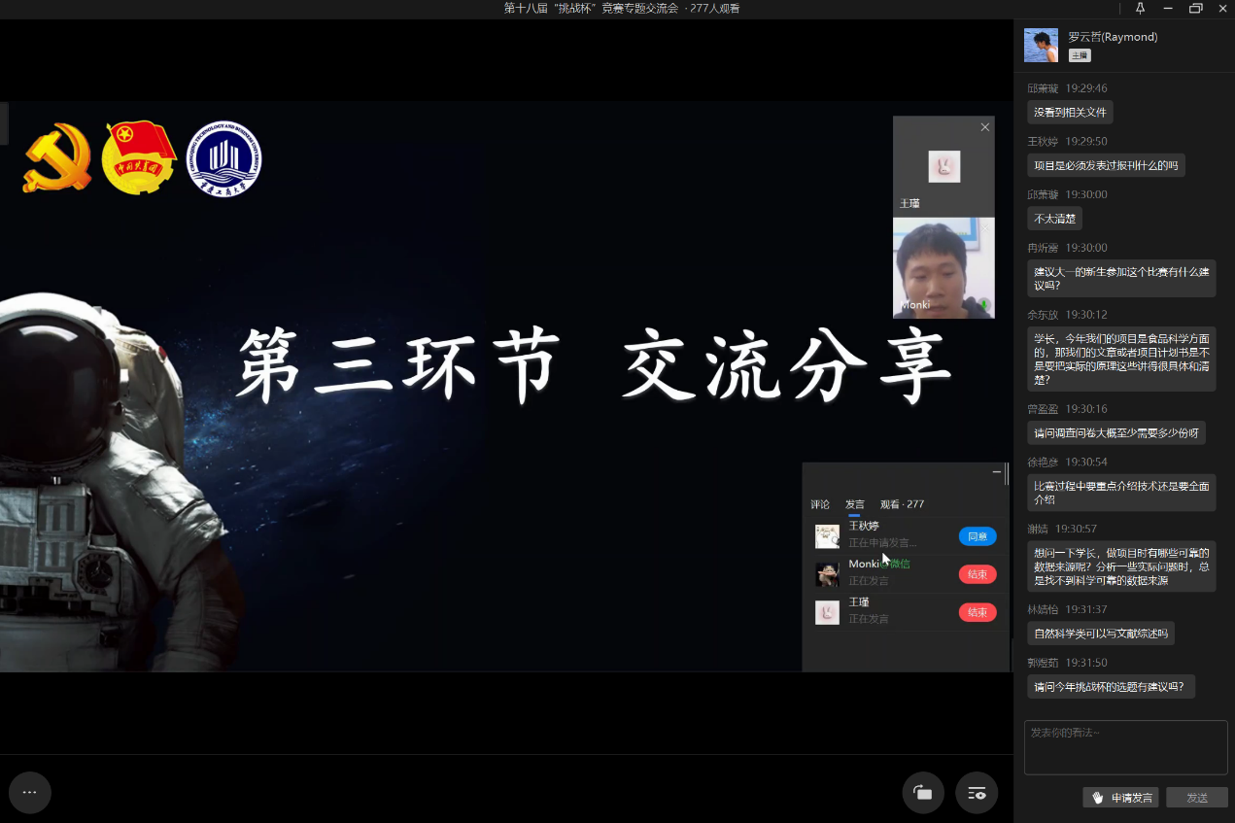This screenshot has width=1235, height=823.
Task: Minimize the speaker list floating panel
Action: click(x=996, y=472)
